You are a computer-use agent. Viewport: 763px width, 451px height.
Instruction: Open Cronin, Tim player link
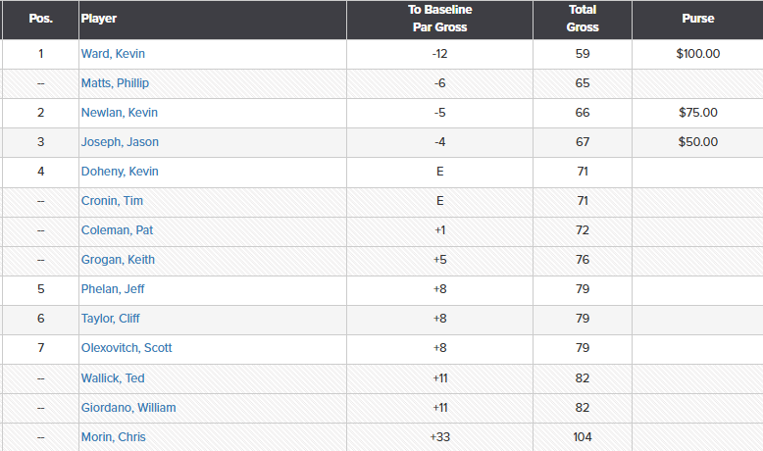(x=112, y=201)
